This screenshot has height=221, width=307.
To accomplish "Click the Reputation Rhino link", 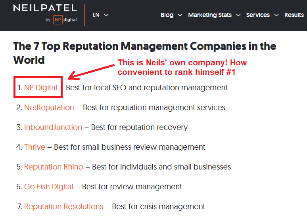I will [54, 167].
